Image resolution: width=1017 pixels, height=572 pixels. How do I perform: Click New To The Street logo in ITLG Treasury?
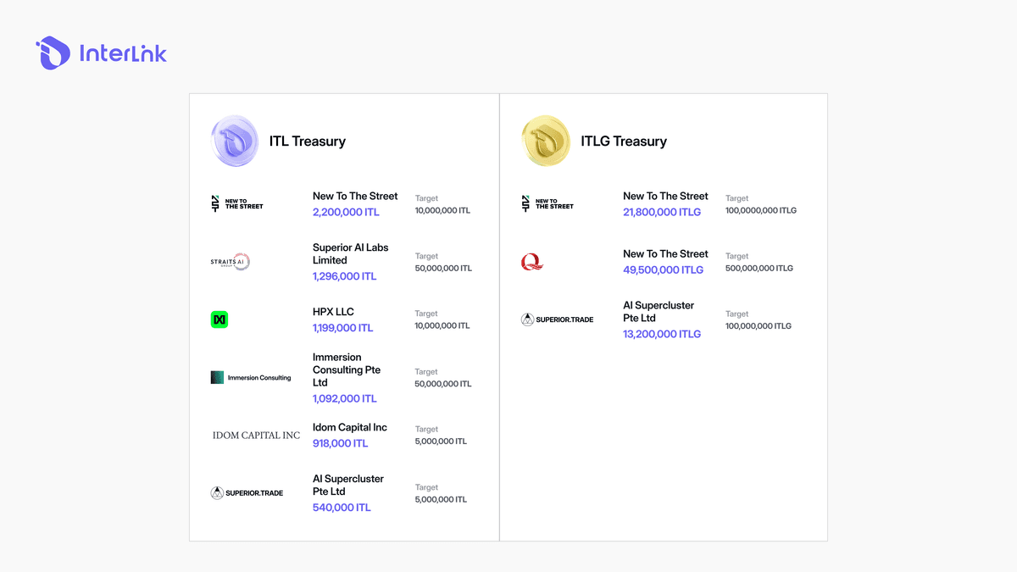click(547, 203)
